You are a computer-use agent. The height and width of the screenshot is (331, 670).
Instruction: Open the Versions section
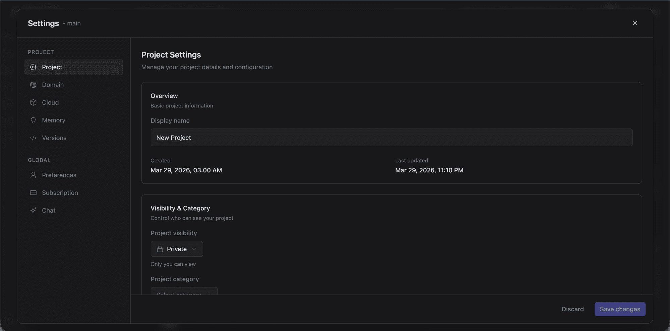coord(74,138)
